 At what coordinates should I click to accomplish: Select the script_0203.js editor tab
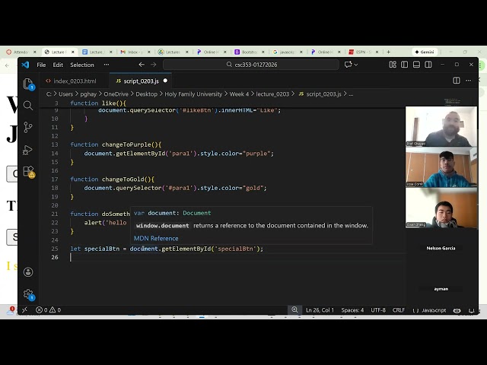pyautogui.click(x=141, y=81)
